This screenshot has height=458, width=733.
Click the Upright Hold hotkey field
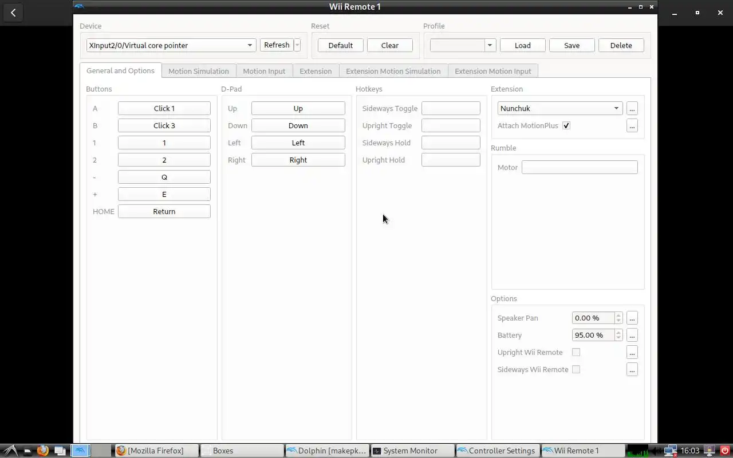(x=451, y=160)
